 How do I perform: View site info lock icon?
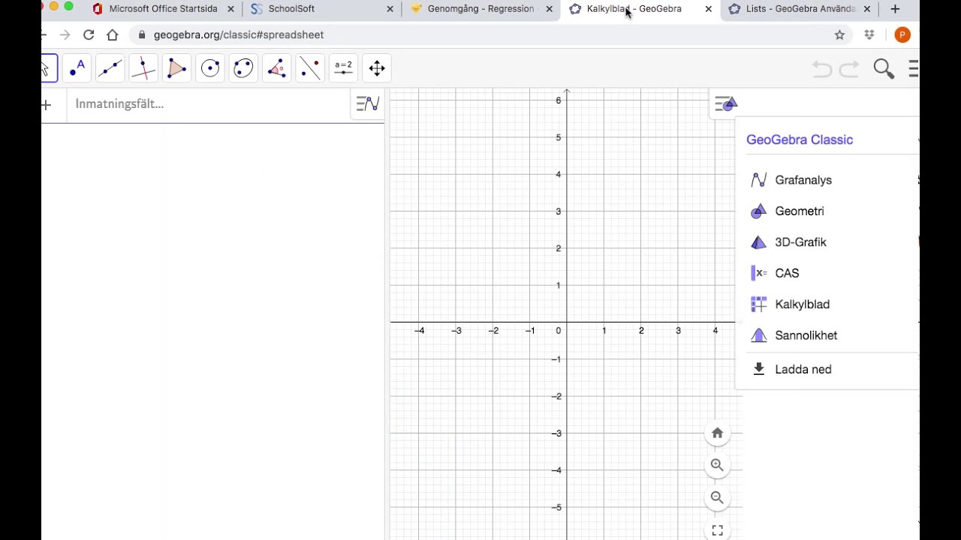pos(142,34)
